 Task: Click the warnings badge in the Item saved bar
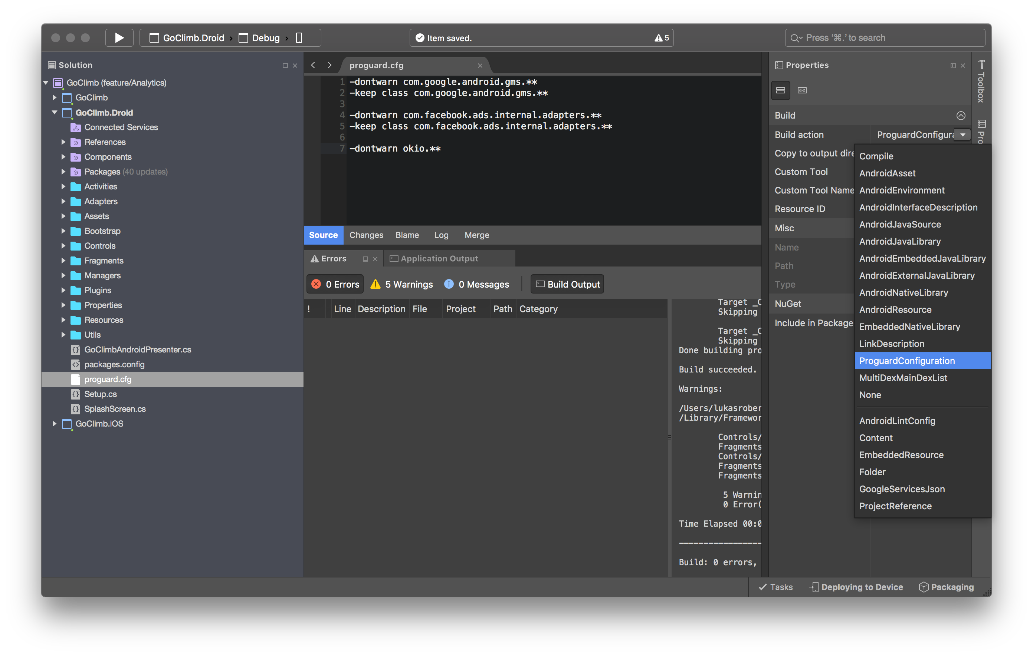pyautogui.click(x=662, y=38)
